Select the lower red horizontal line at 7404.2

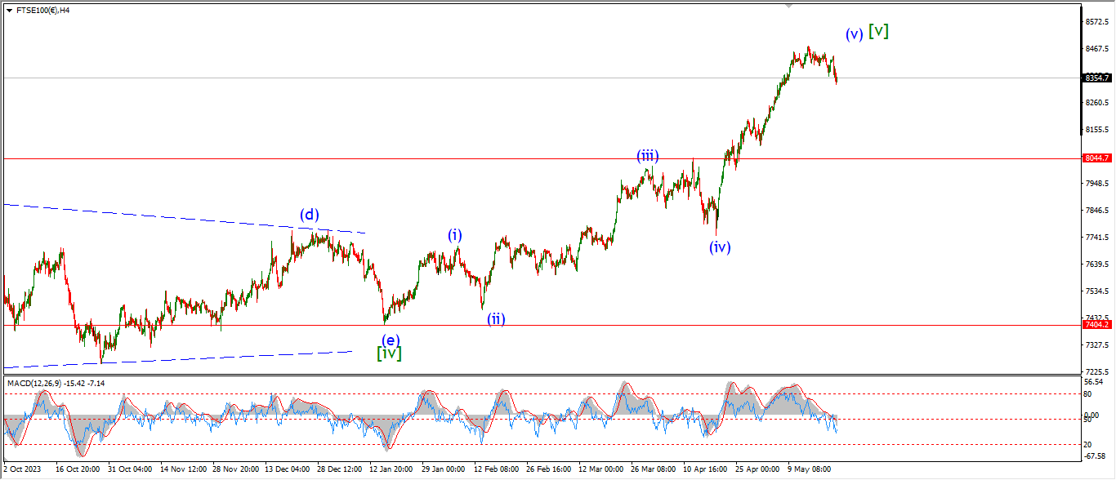click(572, 325)
